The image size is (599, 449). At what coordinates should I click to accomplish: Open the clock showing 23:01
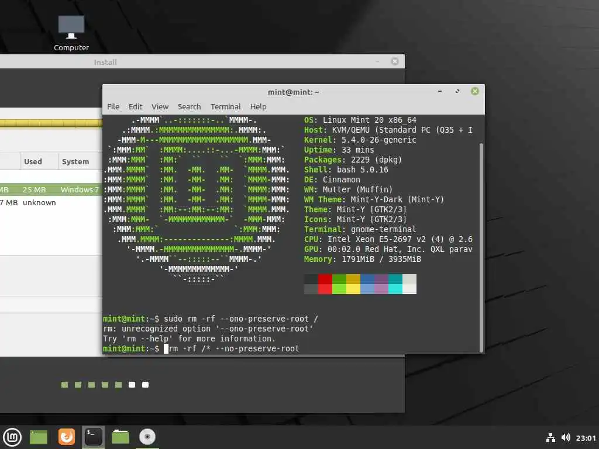pyautogui.click(x=586, y=438)
